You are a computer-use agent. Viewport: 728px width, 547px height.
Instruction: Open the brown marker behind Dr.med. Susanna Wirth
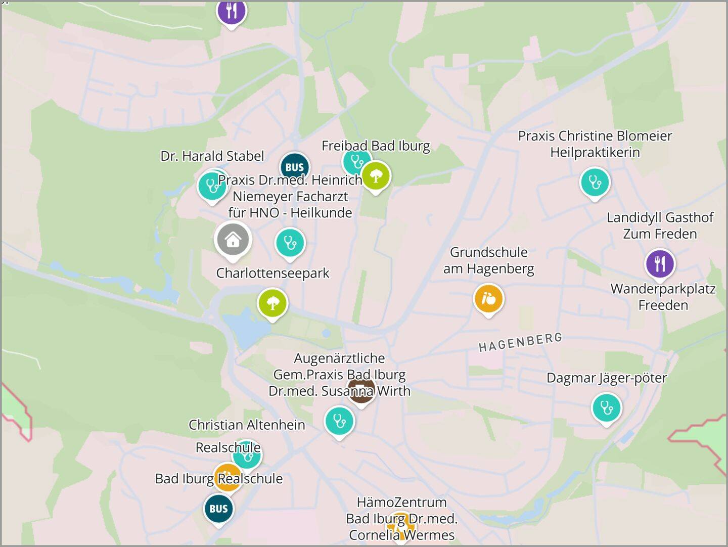(x=361, y=390)
